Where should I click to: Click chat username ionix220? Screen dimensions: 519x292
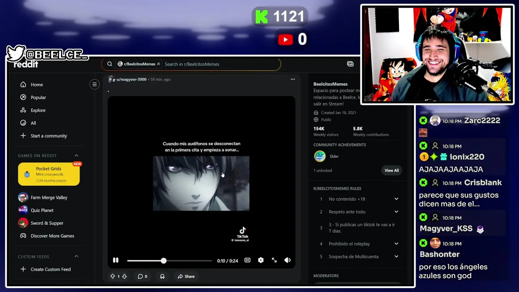click(x=467, y=157)
